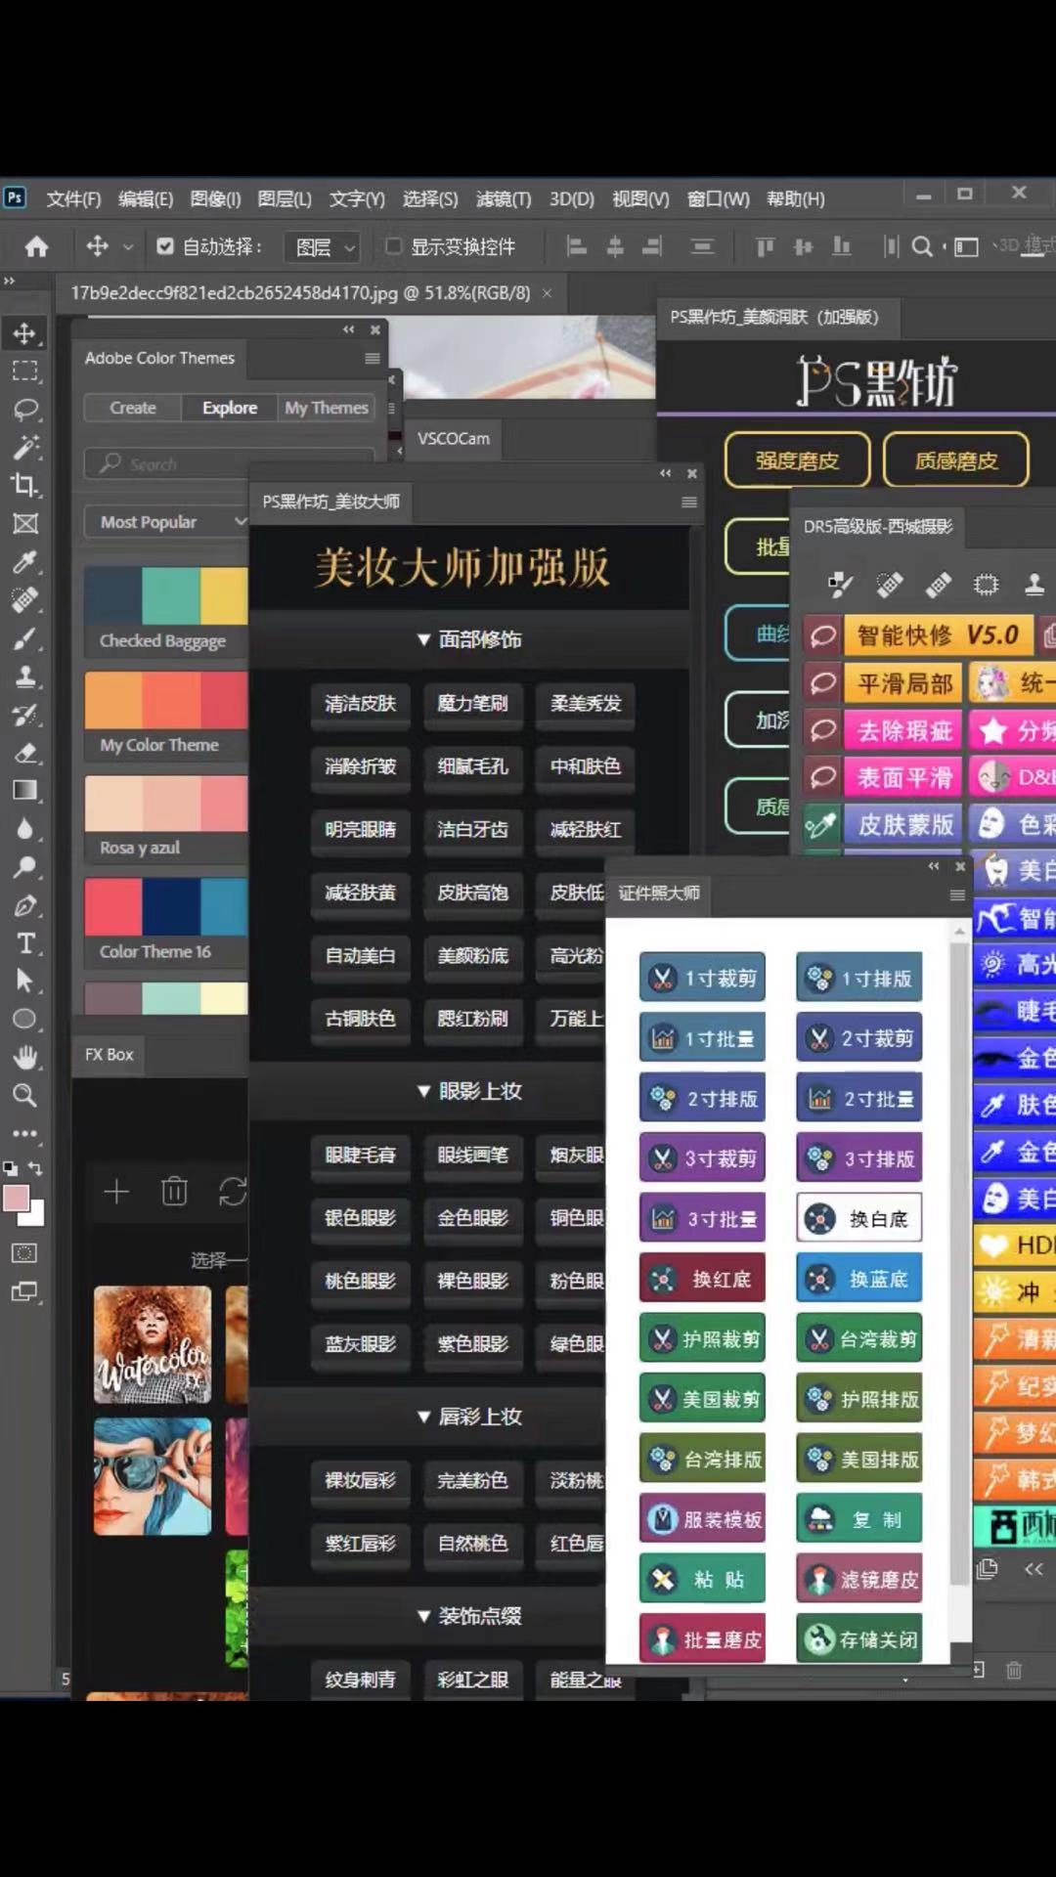Select the Hand tool

coord(25,1057)
